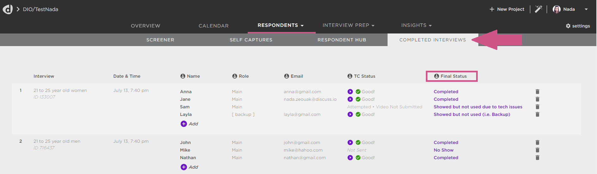Play John's tech check video

350,142
